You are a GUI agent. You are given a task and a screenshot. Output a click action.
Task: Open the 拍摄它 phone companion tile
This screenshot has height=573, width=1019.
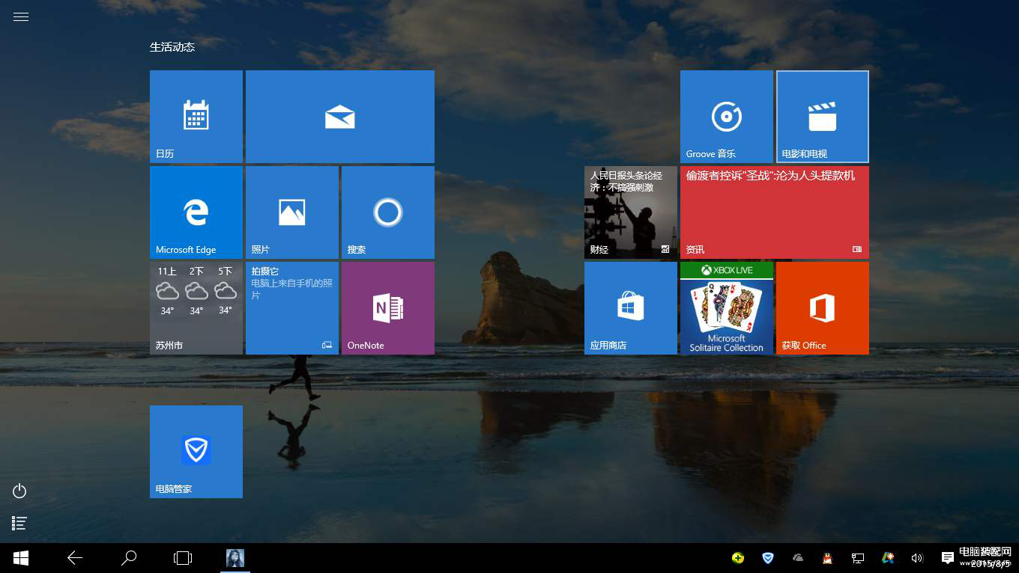pyautogui.click(x=292, y=308)
